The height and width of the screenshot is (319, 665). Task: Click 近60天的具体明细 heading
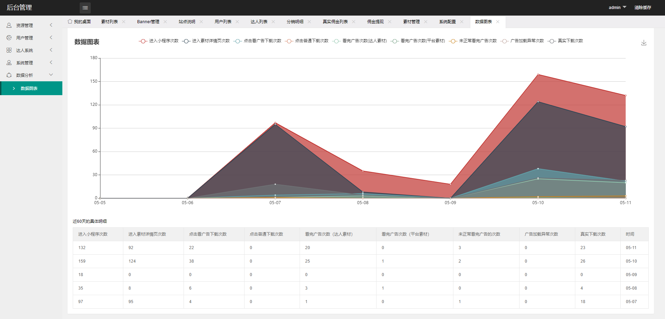[x=90, y=221]
